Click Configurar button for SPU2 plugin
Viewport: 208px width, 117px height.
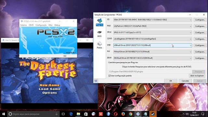200,32
